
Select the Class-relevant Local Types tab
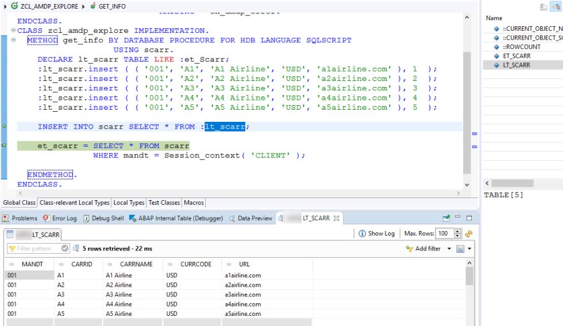pyautogui.click(x=74, y=202)
